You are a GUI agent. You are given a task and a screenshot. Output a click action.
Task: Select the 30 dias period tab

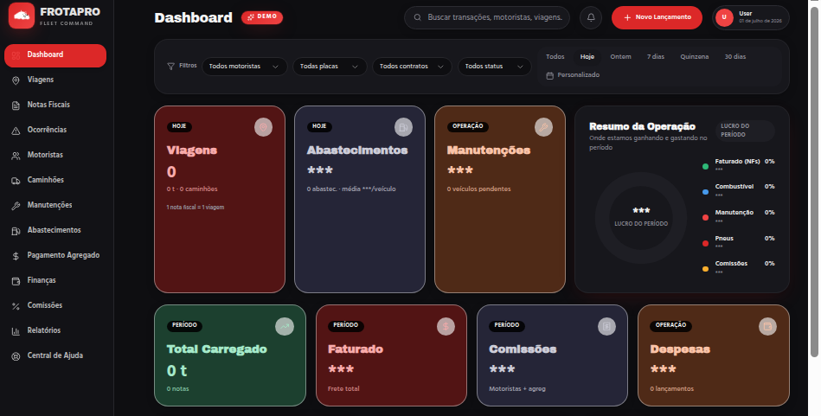pos(735,56)
